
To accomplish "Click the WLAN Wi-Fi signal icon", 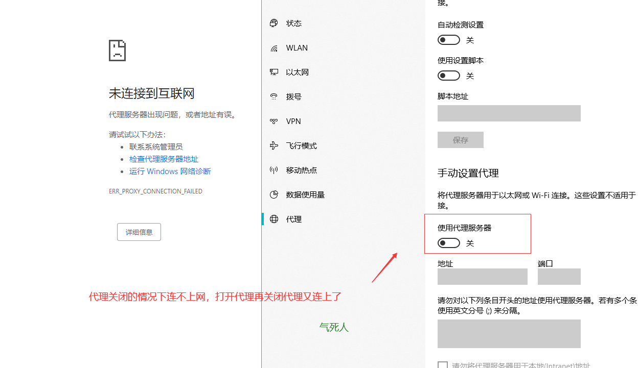I will [274, 48].
